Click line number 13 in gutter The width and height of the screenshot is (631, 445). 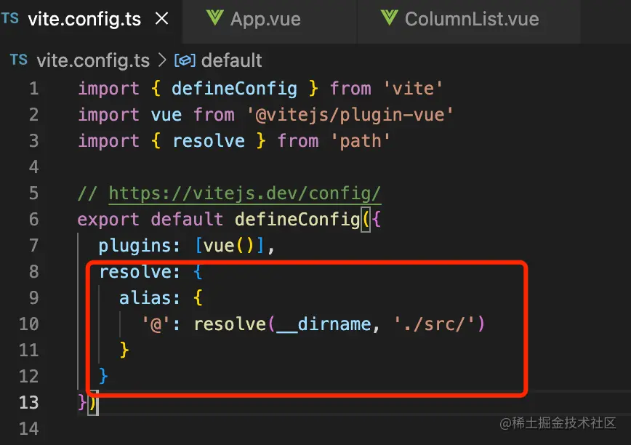coord(29,403)
